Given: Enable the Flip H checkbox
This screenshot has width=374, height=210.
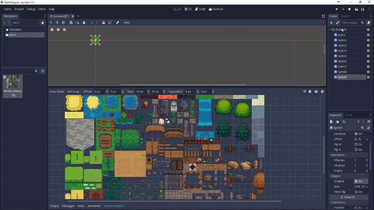Looking at the screenshot, I should tap(356, 144).
